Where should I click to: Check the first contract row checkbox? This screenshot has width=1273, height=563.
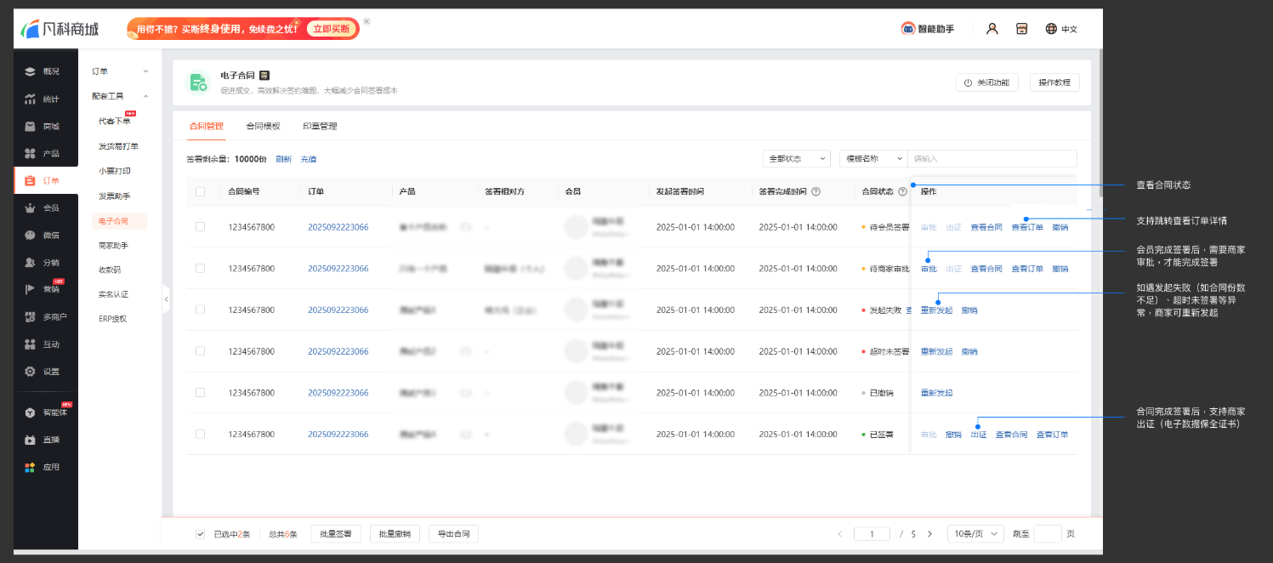pyautogui.click(x=200, y=227)
